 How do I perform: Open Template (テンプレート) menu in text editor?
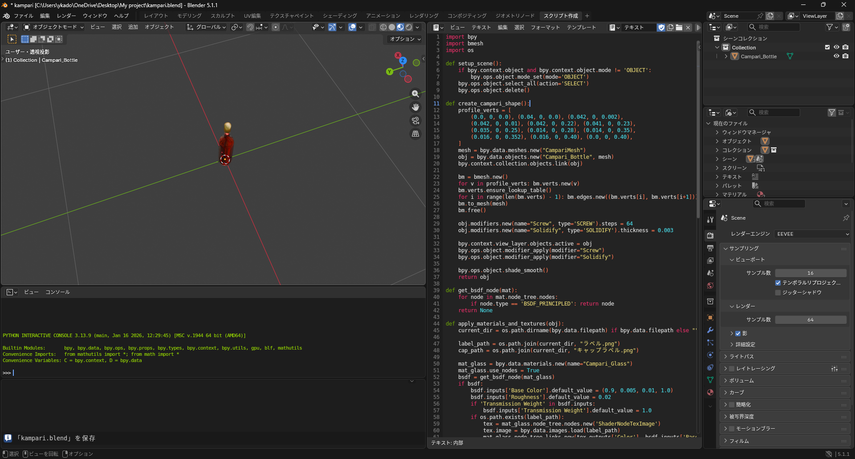point(581,28)
